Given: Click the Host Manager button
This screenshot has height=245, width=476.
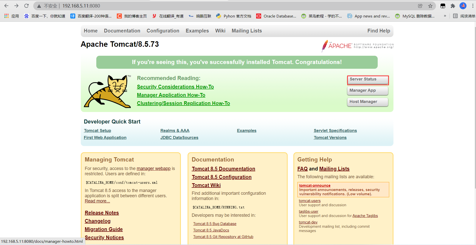Looking at the screenshot, I should pos(368,102).
